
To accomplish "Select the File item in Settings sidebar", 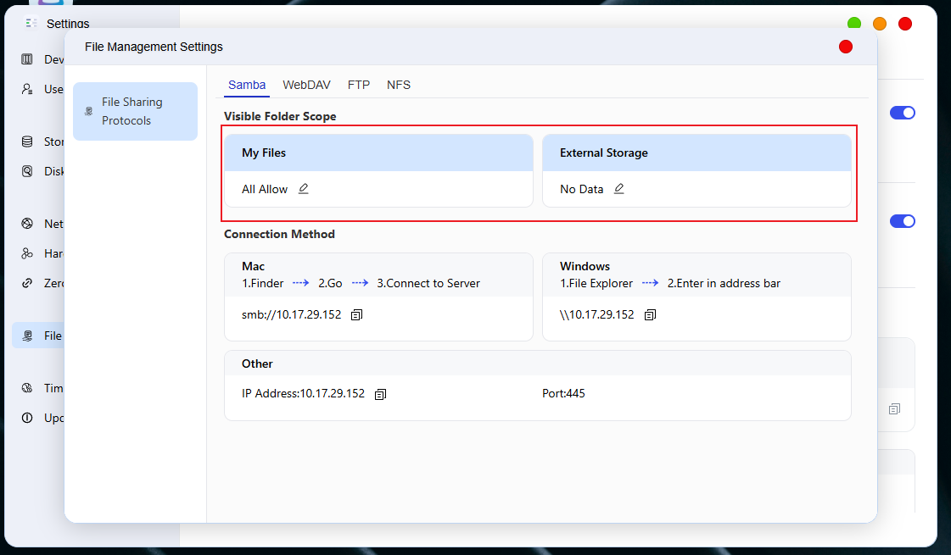I will (37, 336).
